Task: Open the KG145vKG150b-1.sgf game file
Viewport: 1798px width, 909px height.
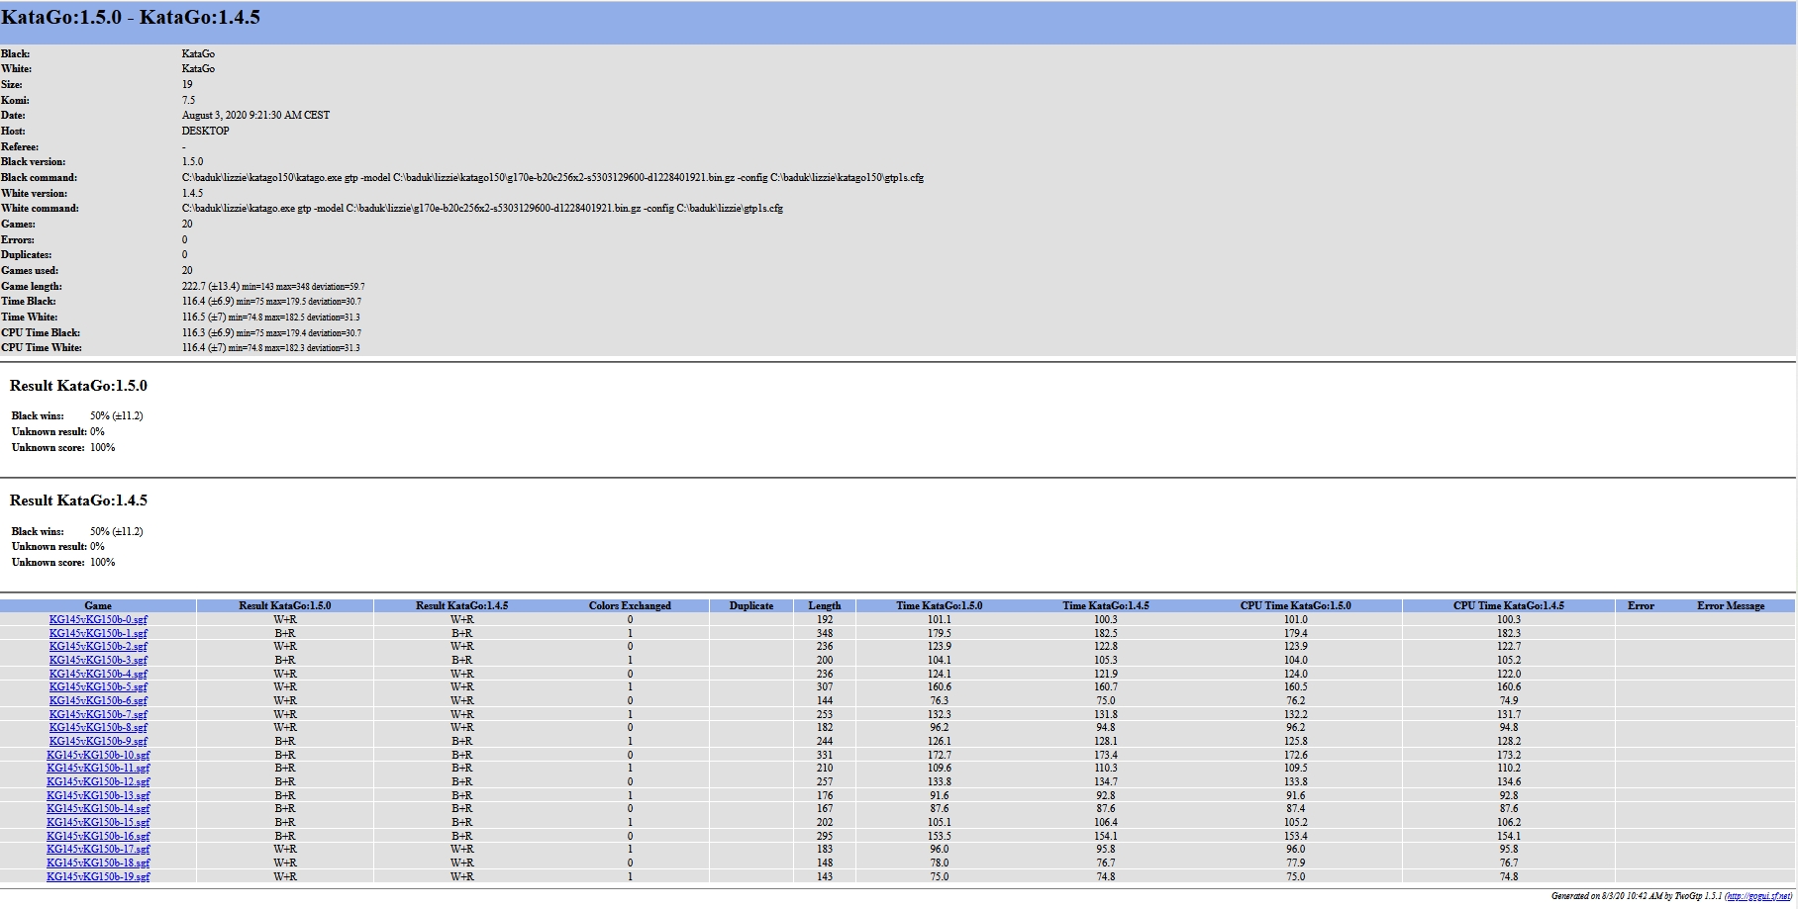Action: tap(98, 634)
